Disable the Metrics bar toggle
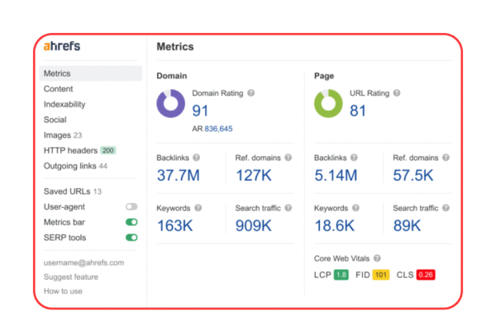This screenshot has height=330, width=496. point(131,222)
